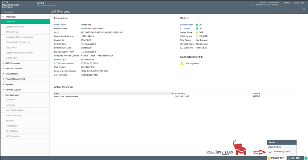This screenshot has width=308, height=160.
Task: Open System Information in the sidebar
Action: 15,27
